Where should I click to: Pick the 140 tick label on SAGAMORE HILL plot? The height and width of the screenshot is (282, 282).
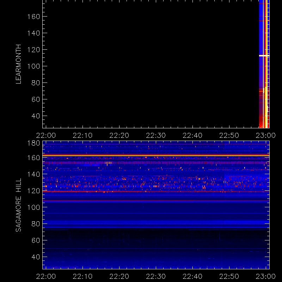[x=33, y=174]
